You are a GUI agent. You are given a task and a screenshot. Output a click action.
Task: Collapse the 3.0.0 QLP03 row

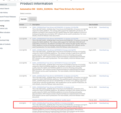tap(30, 50)
